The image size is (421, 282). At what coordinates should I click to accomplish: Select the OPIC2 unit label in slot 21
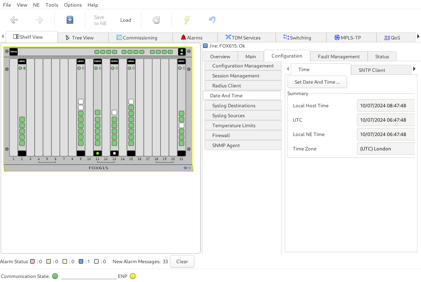pos(181,61)
